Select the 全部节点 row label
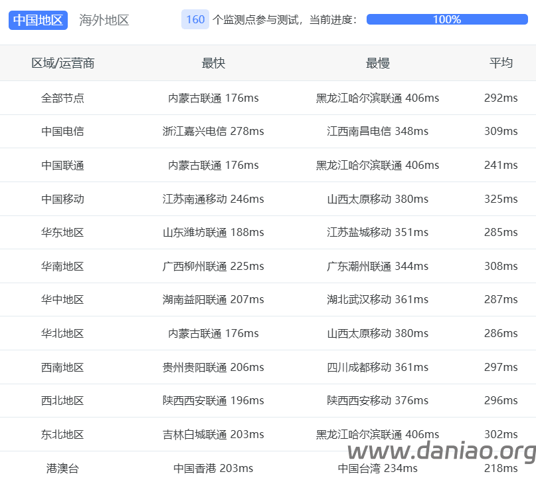 (63, 98)
